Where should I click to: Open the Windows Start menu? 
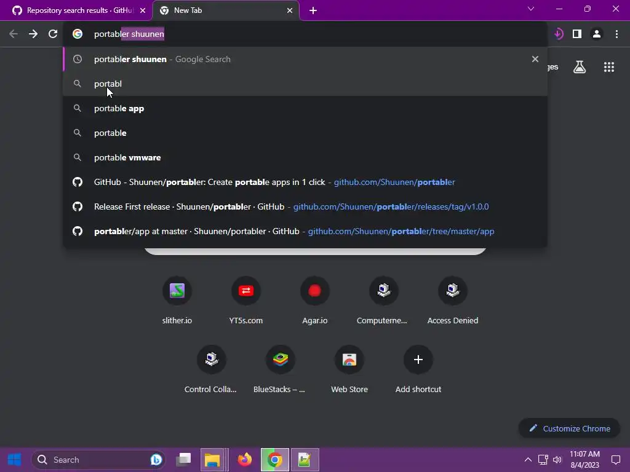click(15, 460)
